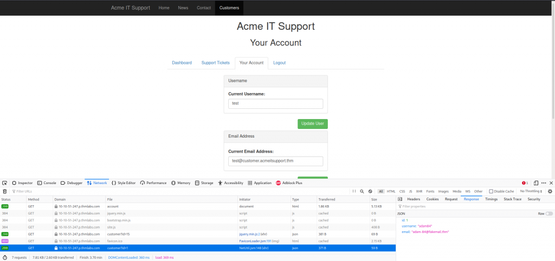Screen dimensions: 555x261
Task: Click the element picker icon in DevTools
Action: coord(5,183)
